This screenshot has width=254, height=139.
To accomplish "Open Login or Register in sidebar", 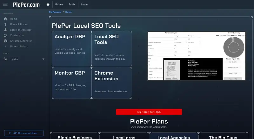I will click(x=21, y=30).
